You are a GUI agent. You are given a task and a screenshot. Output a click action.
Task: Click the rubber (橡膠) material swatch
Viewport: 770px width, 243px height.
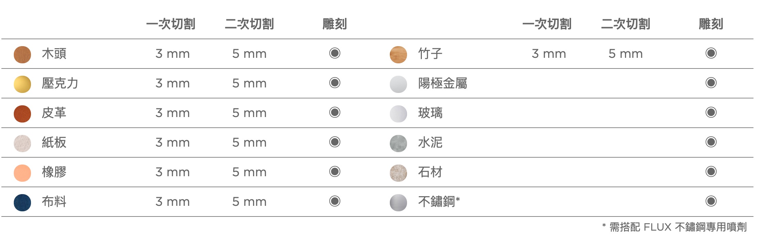pos(22,173)
